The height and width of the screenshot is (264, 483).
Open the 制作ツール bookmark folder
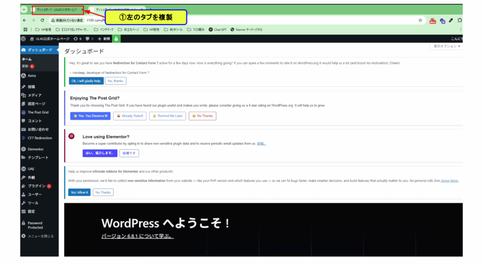click(x=173, y=30)
